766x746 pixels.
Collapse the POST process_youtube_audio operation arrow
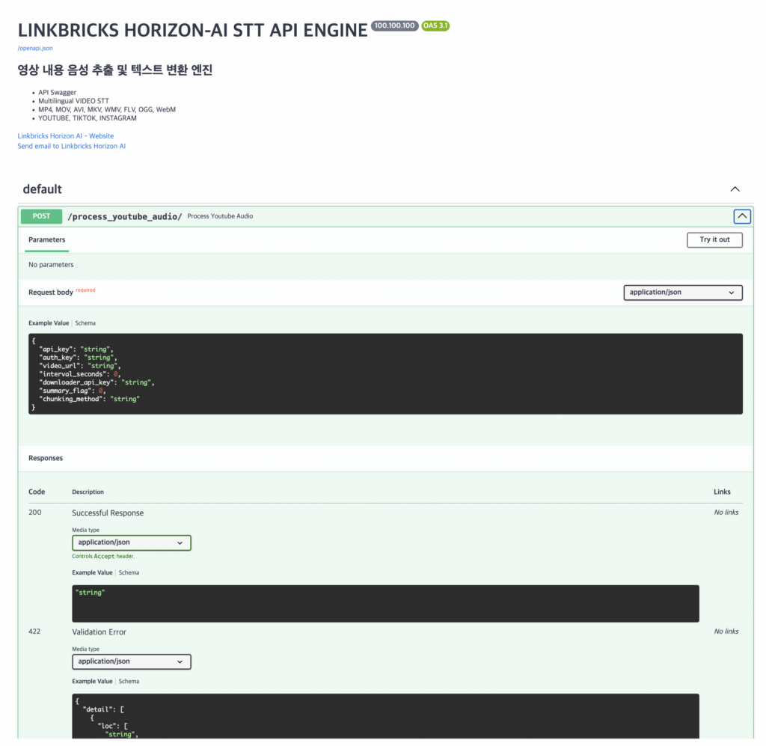click(742, 216)
